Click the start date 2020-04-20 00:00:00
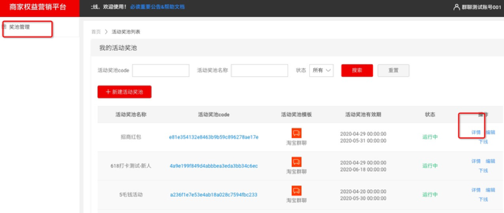This screenshot has width=504, height=213. click(363, 191)
